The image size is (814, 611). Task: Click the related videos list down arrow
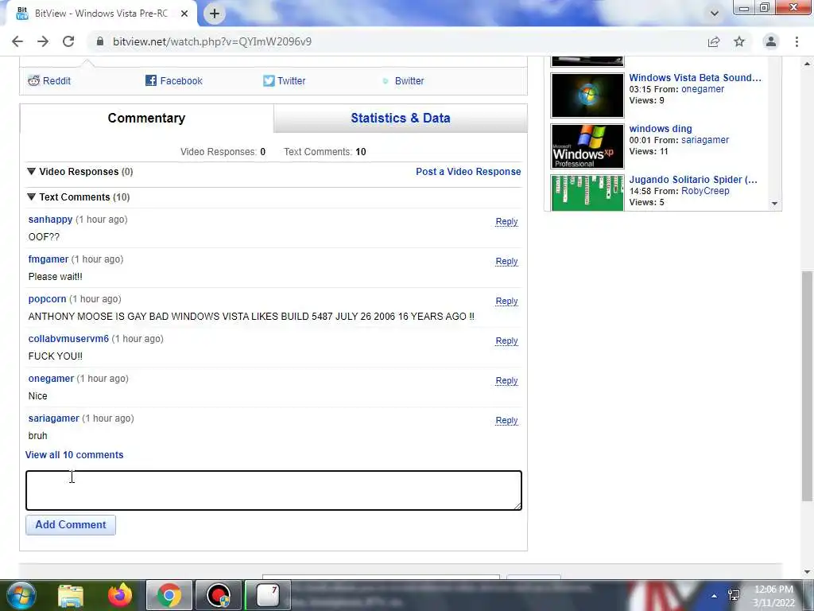[774, 203]
